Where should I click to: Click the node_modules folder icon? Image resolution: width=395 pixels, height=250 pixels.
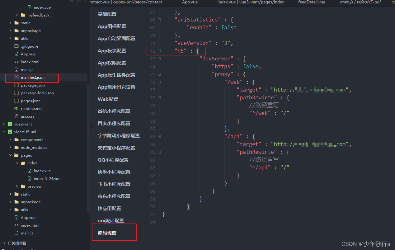(x=16, y=147)
